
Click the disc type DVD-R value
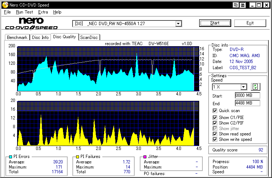[237, 50]
